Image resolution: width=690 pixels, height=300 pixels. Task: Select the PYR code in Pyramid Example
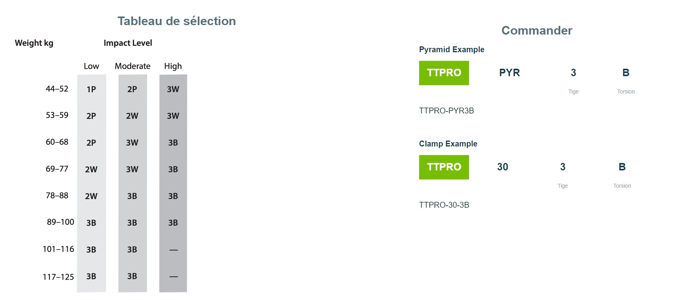tap(510, 73)
